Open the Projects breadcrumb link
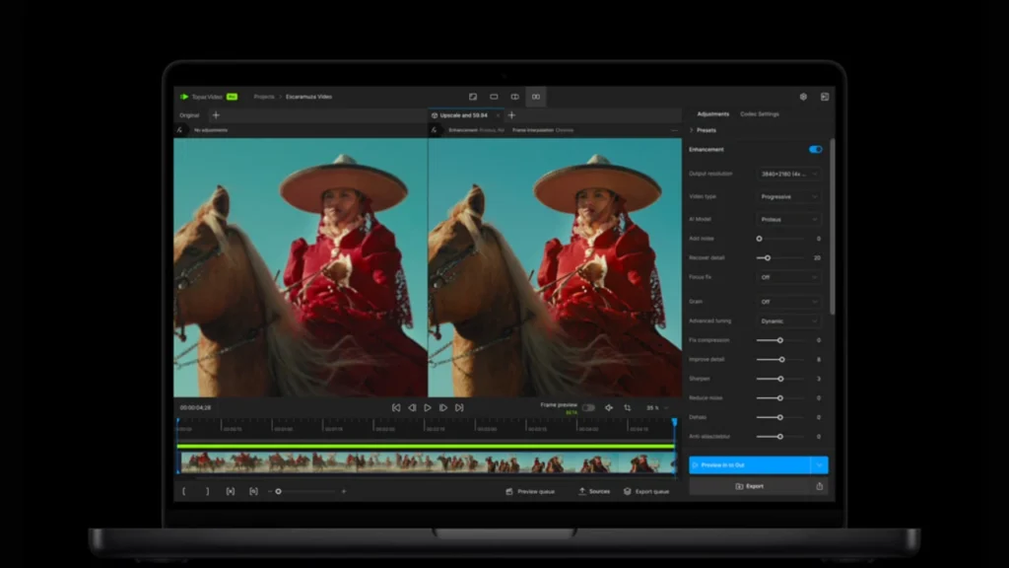 pyautogui.click(x=264, y=97)
